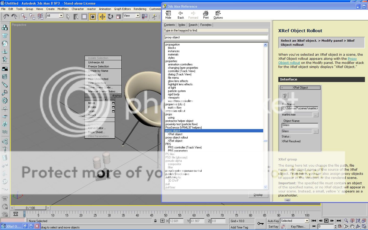Click the Zoom magnifier viewport control
Image resolution: width=368 pixels, height=230 pixels.
(346, 221)
